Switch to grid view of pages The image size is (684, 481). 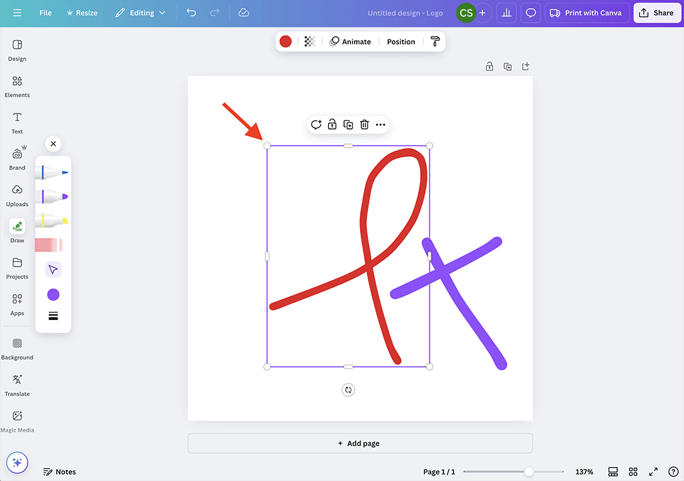pyautogui.click(x=633, y=472)
